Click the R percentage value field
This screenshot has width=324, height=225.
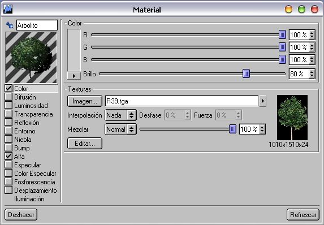tap(299, 34)
